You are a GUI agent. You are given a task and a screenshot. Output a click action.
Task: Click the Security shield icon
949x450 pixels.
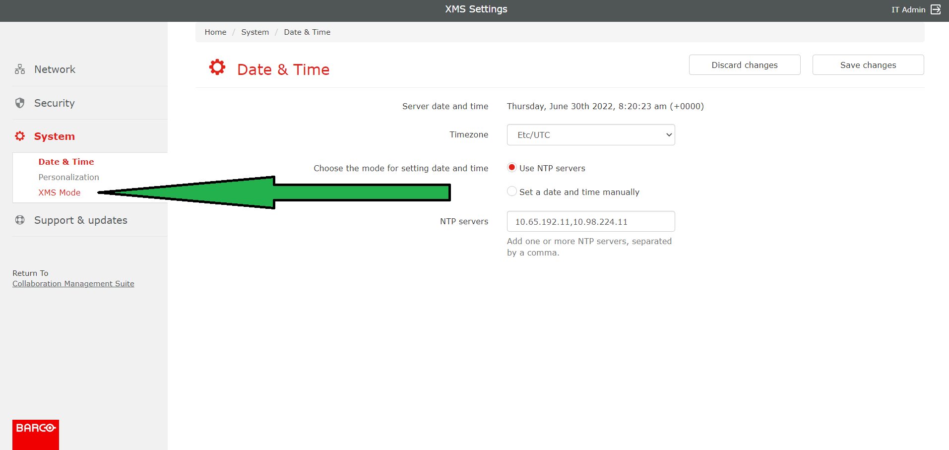(x=20, y=103)
